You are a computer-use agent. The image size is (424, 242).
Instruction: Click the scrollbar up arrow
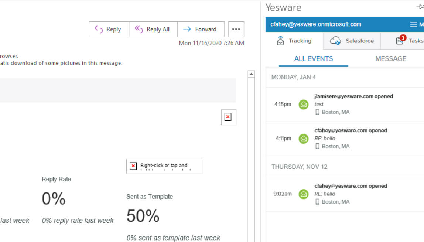(252, 74)
